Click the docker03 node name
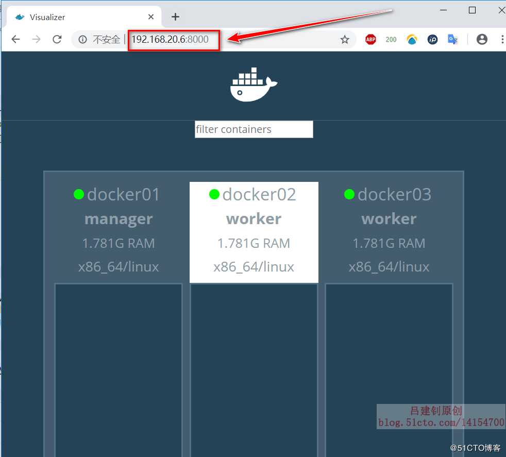506x457 pixels. pyautogui.click(x=394, y=195)
